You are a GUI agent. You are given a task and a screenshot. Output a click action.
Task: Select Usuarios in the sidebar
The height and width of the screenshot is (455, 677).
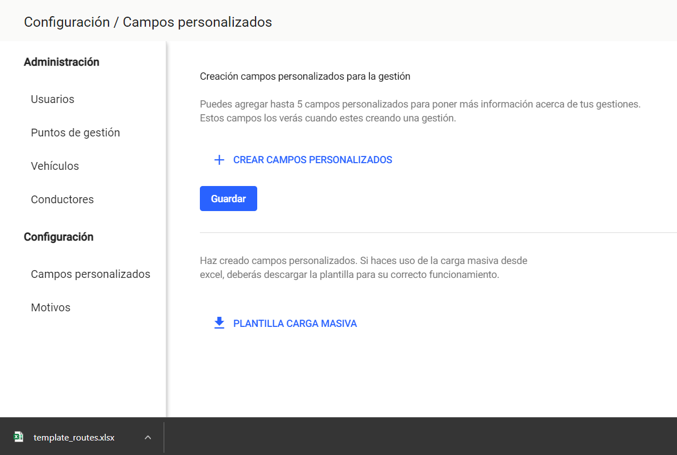52,99
